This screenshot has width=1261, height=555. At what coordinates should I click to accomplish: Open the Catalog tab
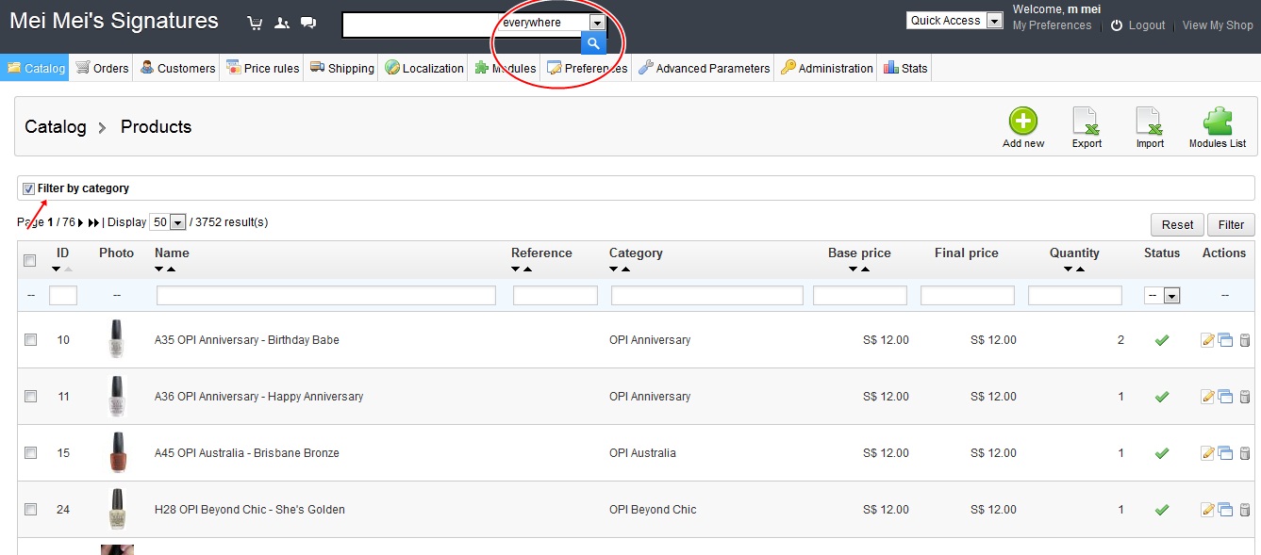36,68
